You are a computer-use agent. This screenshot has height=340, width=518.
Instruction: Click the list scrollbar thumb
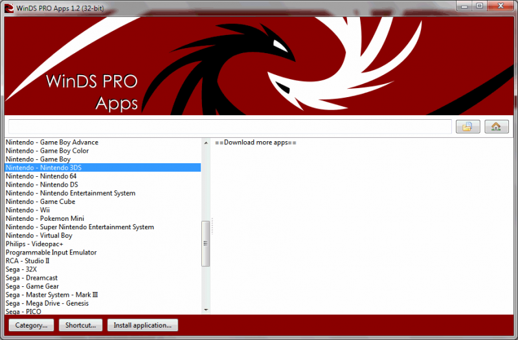[x=205, y=244]
